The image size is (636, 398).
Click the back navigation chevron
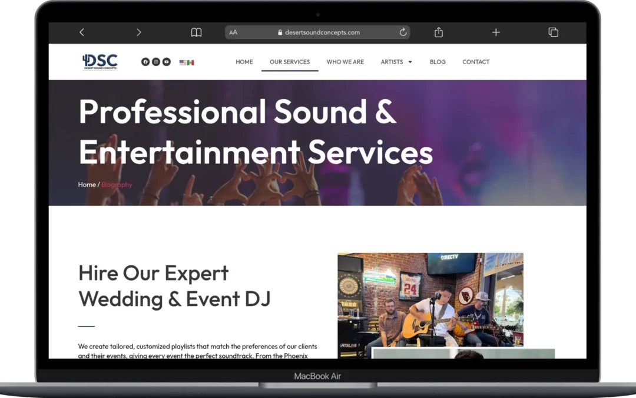[x=82, y=32]
